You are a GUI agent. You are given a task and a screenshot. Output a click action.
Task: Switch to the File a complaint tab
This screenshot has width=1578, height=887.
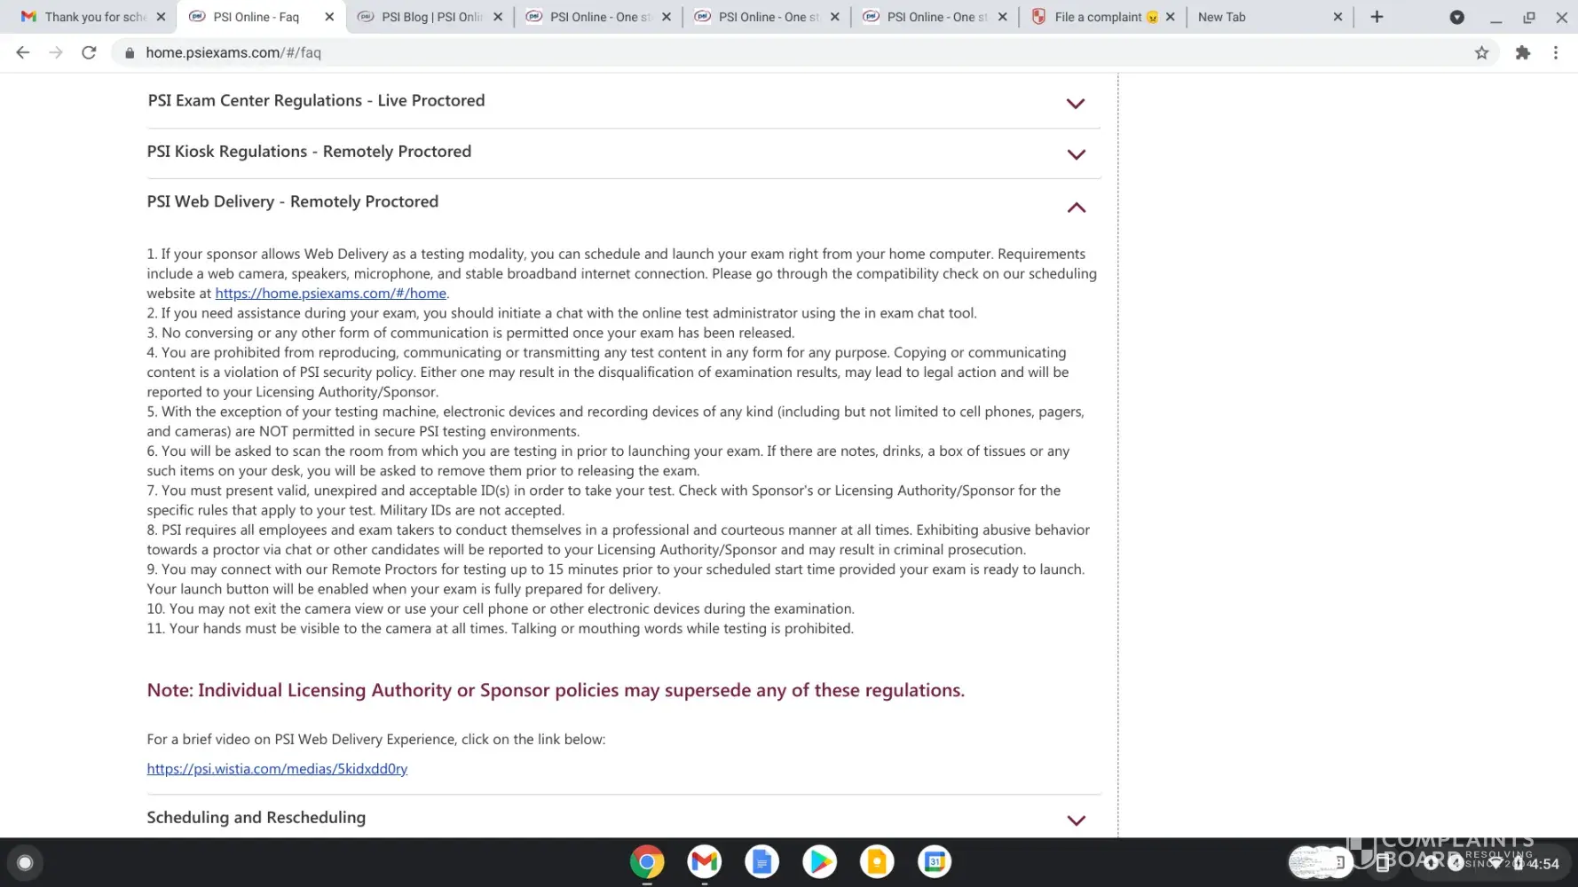pos(1097,17)
